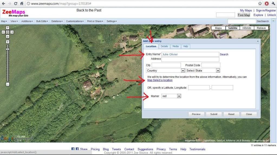Pan the map right with arrow button
The width and height of the screenshot is (277, 155).
(x=12, y=32)
